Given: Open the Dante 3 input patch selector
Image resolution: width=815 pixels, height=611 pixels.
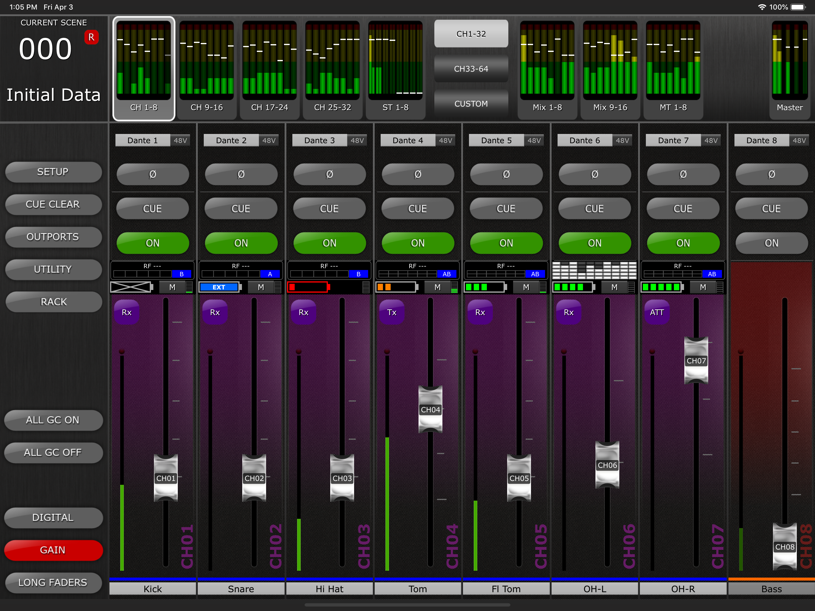Looking at the screenshot, I should pyautogui.click(x=319, y=141).
